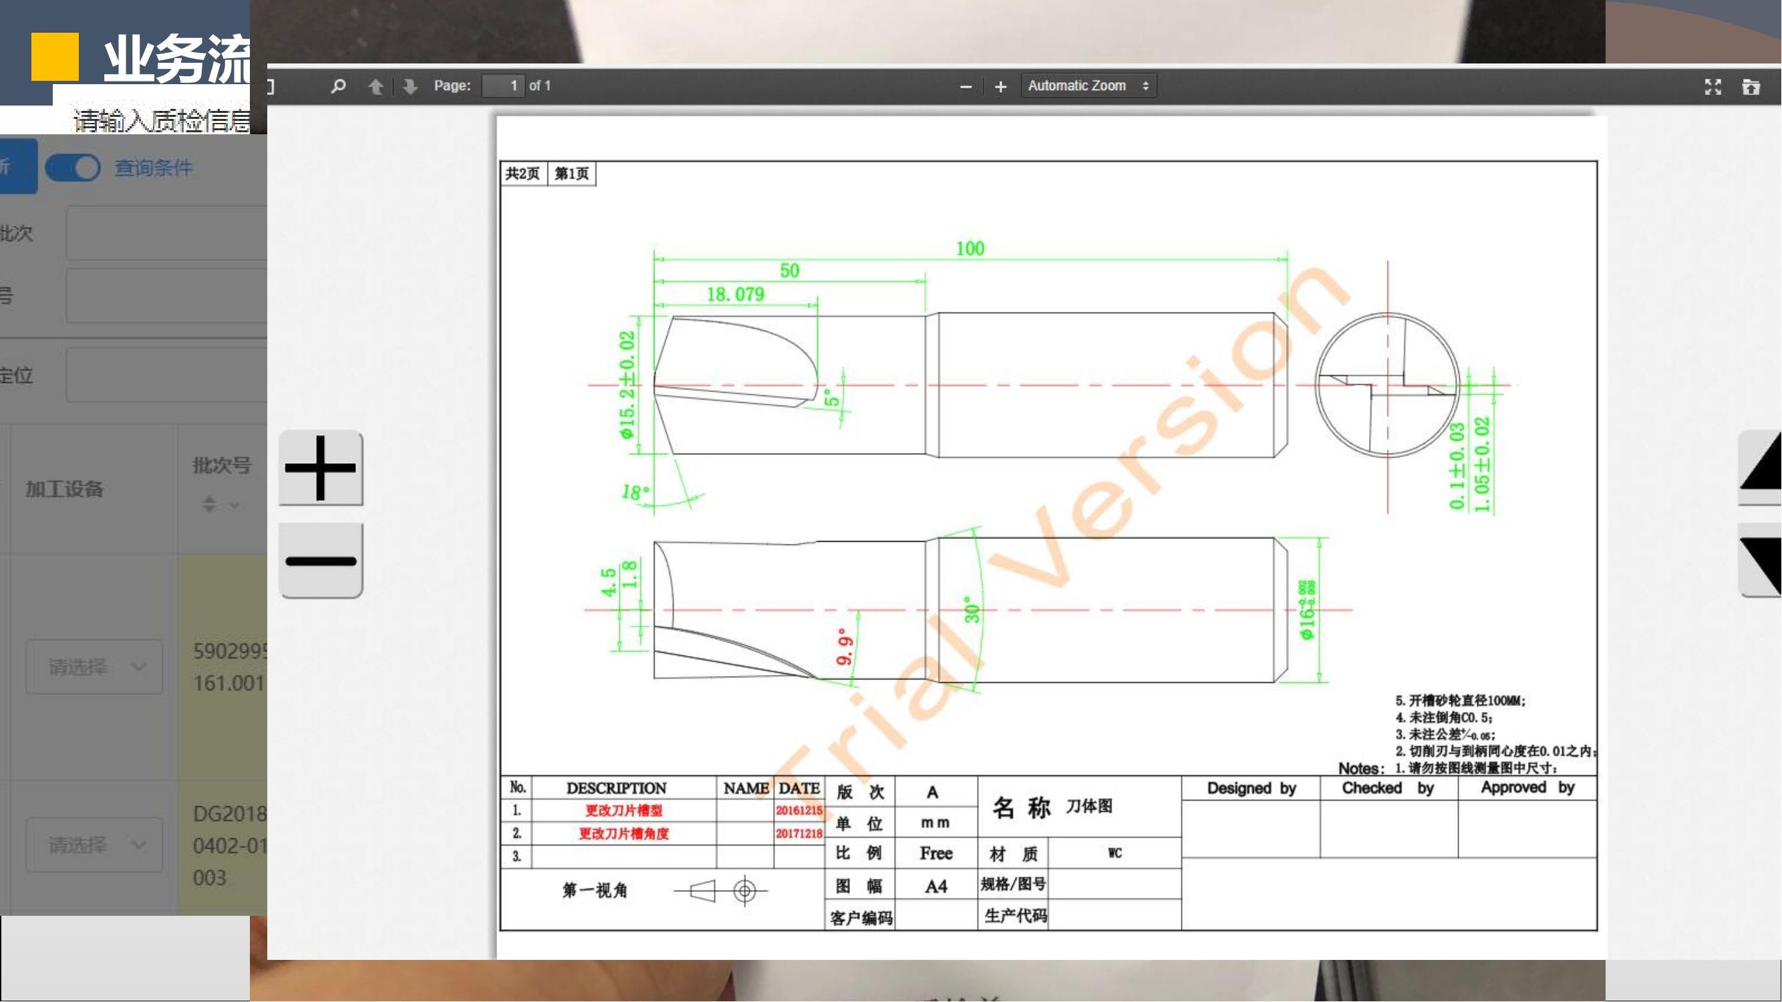This screenshot has width=1782, height=1002.
Task: Click the page number input field
Action: (x=503, y=86)
